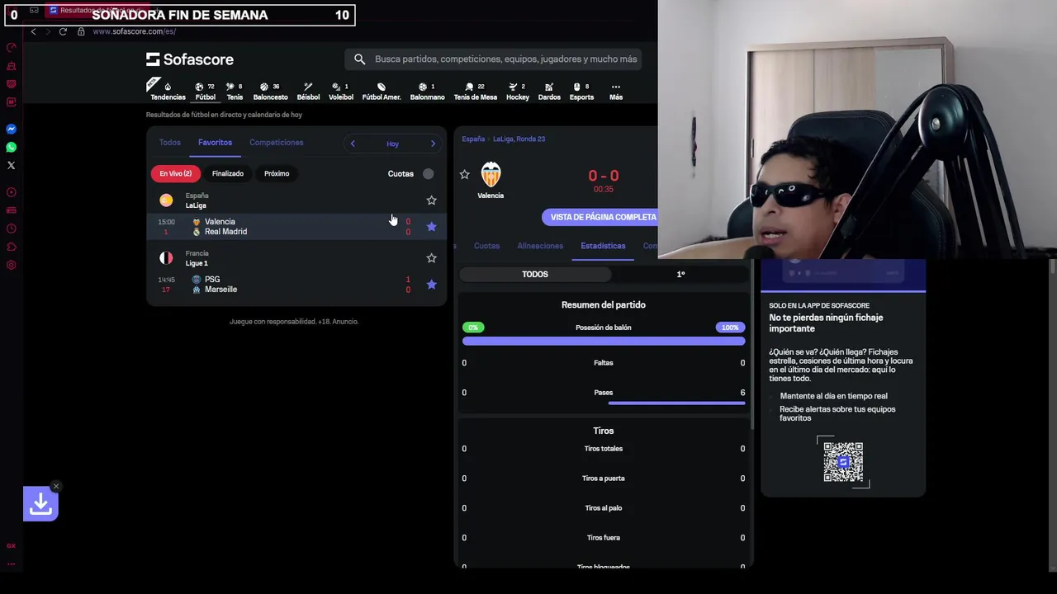Open X (Twitter) in the browser sidebar

[x=12, y=165]
